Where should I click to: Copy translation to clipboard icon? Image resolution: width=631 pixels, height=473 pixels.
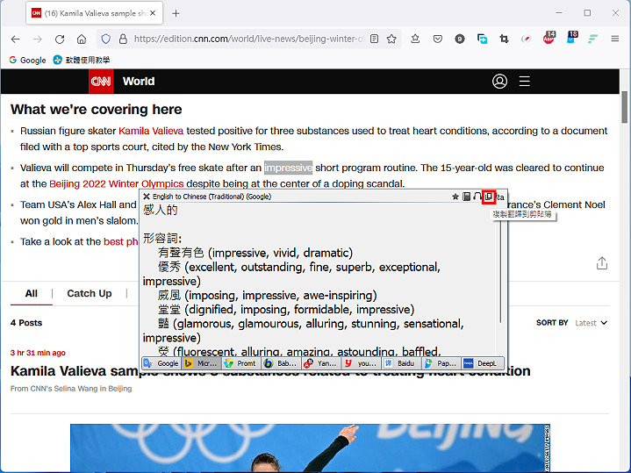click(x=489, y=197)
